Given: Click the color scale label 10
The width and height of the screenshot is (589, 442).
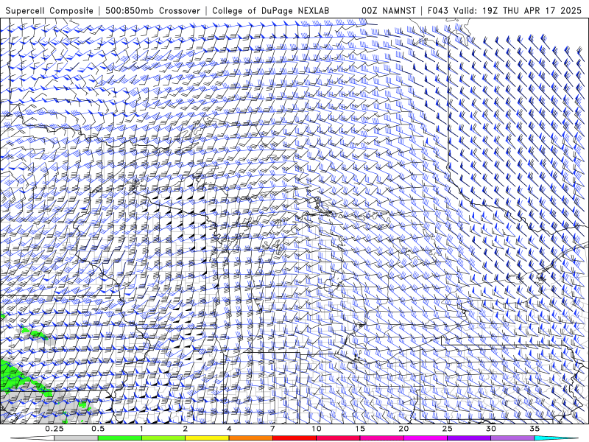Looking at the screenshot, I should pos(317,429).
